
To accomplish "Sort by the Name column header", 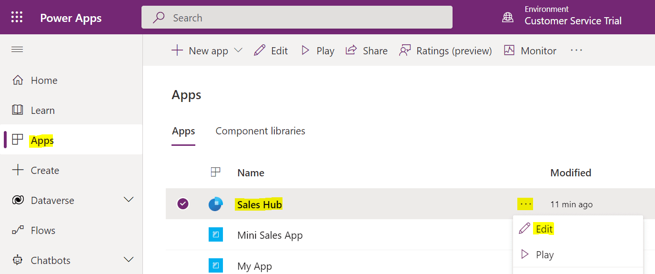I will 251,173.
